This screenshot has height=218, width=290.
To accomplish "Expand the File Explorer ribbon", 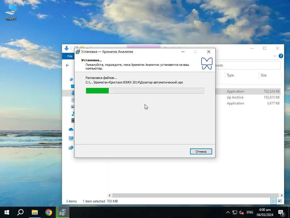I will 275,56.
